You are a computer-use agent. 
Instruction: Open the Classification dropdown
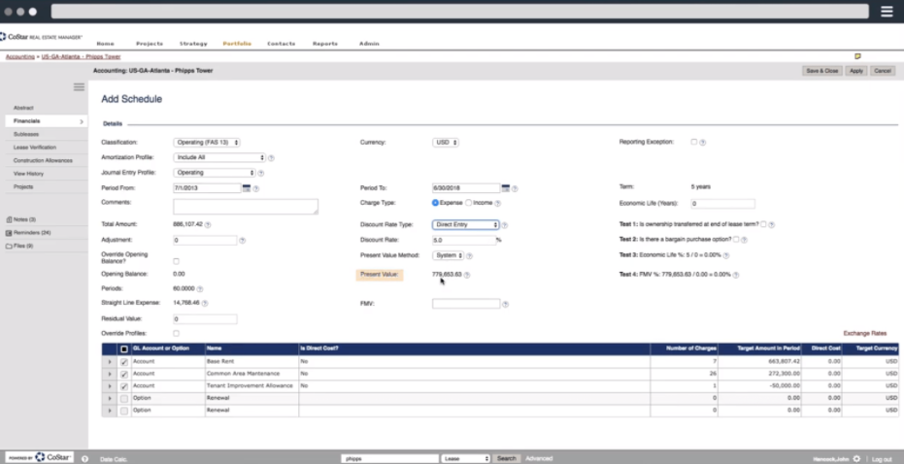click(x=206, y=142)
